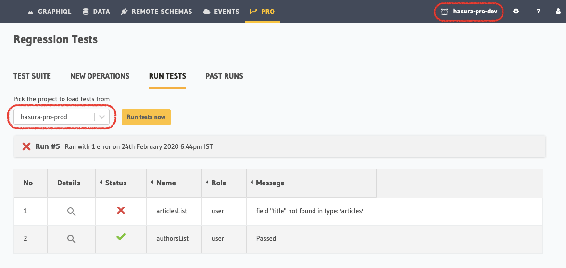Sort table by Status column
The image size is (566, 268).
(x=115, y=183)
